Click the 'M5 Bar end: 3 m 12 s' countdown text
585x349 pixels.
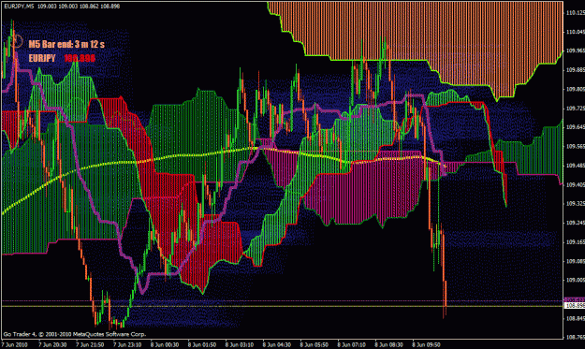[x=66, y=44]
